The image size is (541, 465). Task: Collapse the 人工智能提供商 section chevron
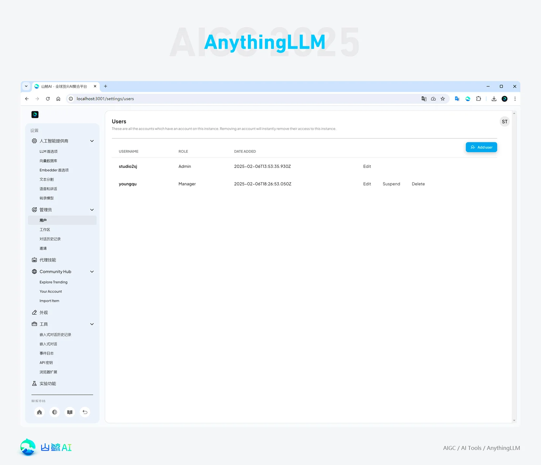point(92,141)
